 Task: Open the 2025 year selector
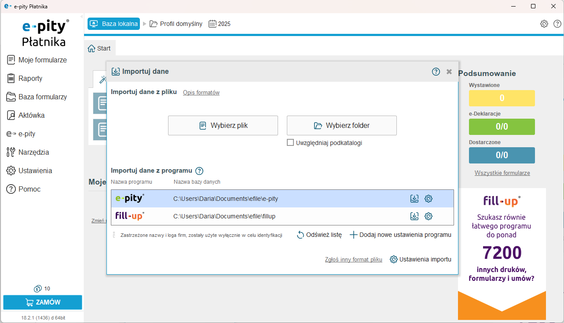pyautogui.click(x=220, y=24)
